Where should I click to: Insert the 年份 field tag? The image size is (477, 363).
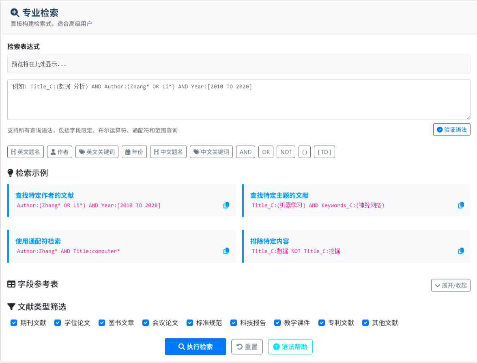(x=134, y=152)
